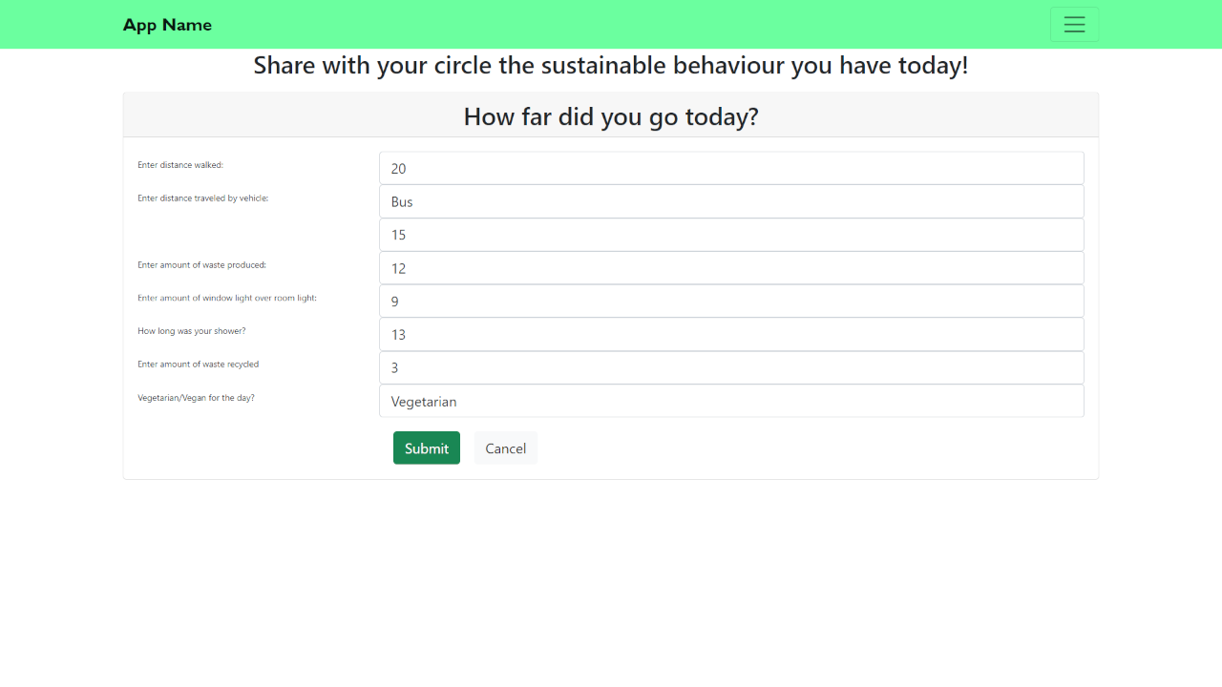Click the "window light over room light" label
1222x687 pixels.
[x=227, y=298]
